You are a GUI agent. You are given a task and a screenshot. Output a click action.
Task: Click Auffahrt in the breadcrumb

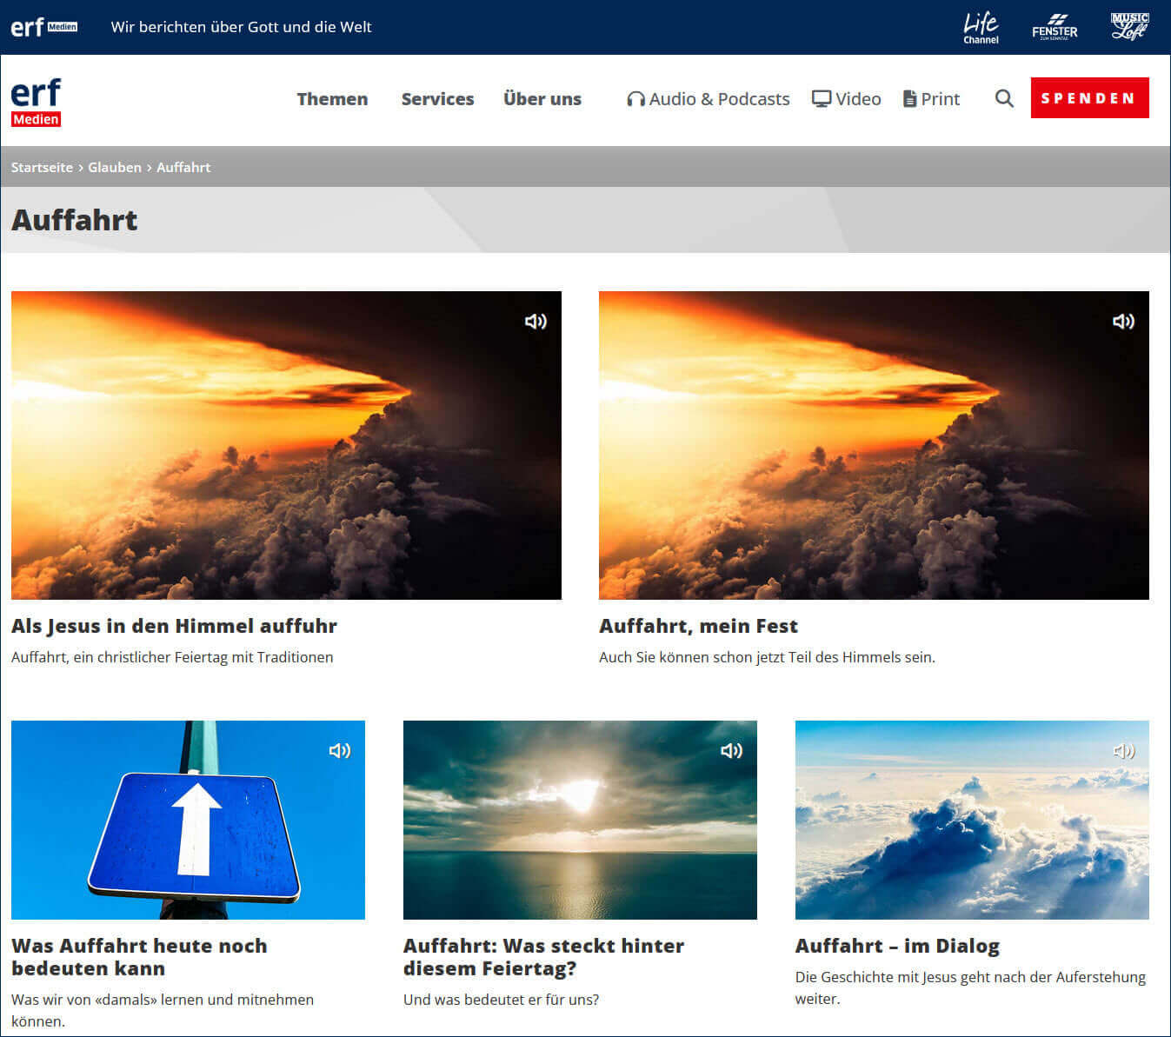183,167
